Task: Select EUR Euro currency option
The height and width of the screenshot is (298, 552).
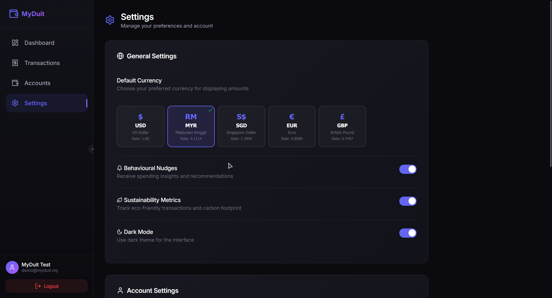Action: click(x=292, y=126)
